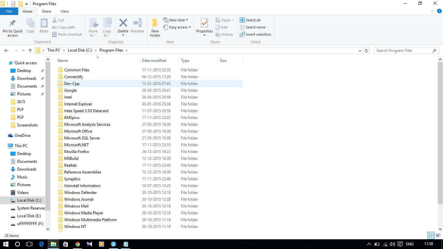Switch to Details view icon
Image resolution: width=443 pixels, height=249 pixels.
[431, 236]
